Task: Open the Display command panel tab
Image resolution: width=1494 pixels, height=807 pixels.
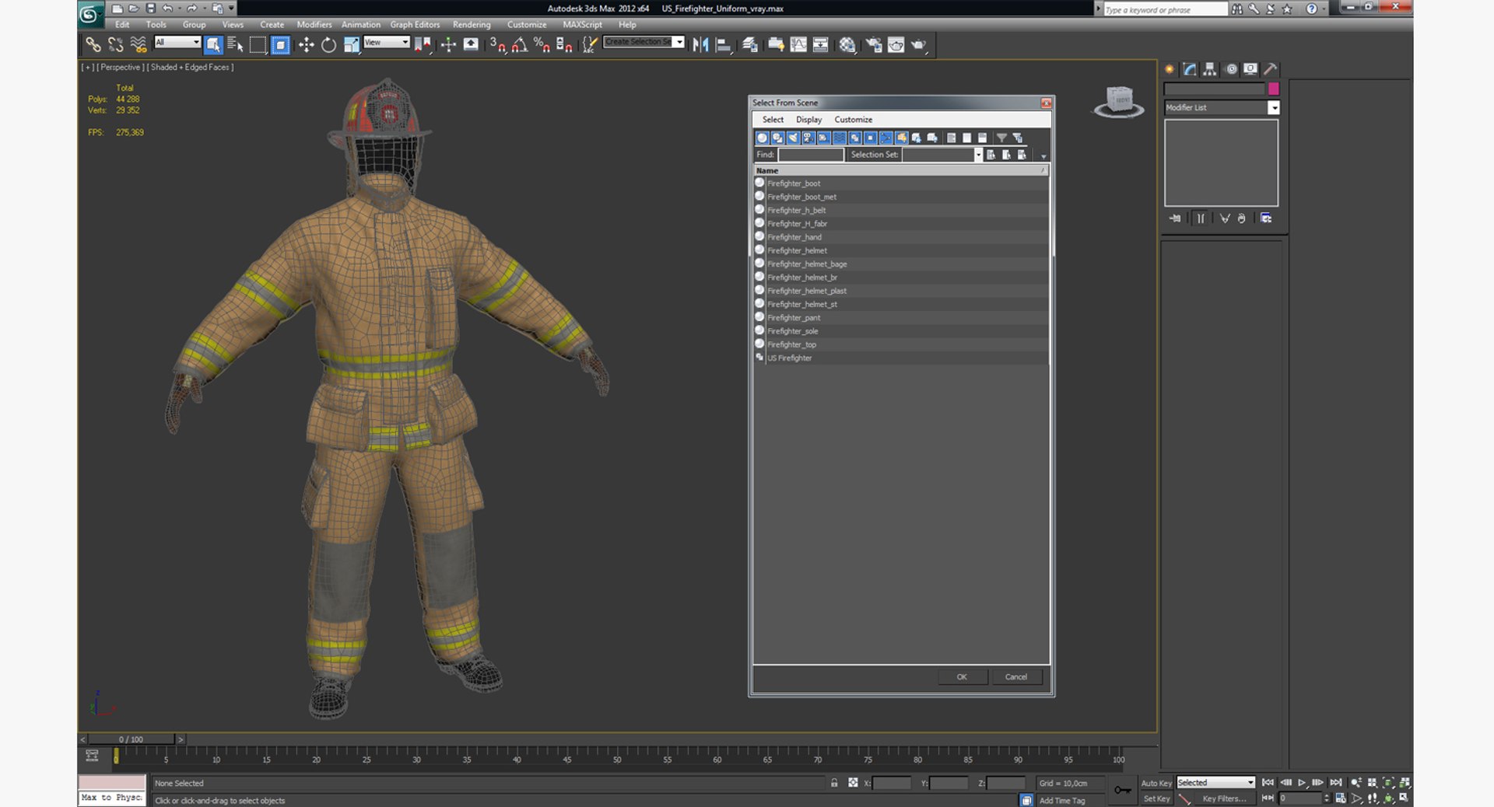Action: [x=1250, y=69]
